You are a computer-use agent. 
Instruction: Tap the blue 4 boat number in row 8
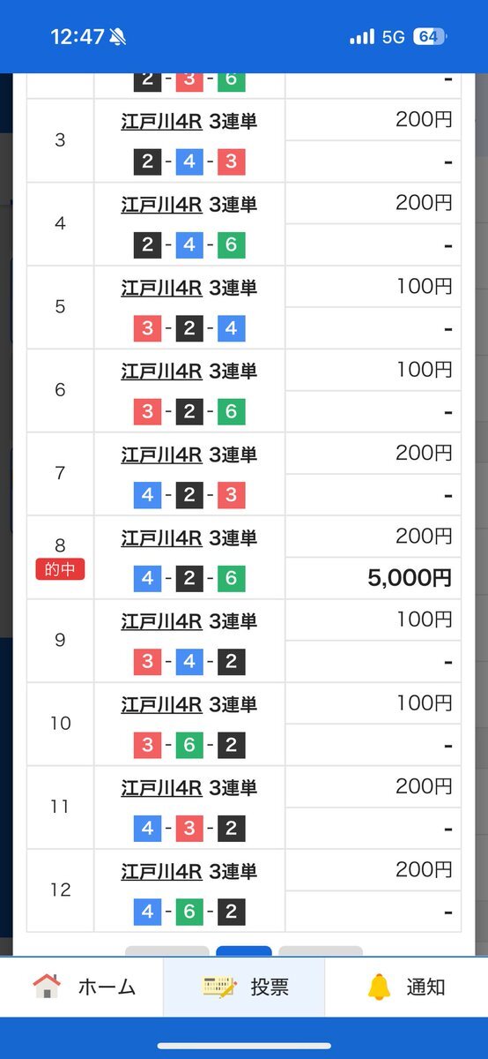[x=147, y=579]
